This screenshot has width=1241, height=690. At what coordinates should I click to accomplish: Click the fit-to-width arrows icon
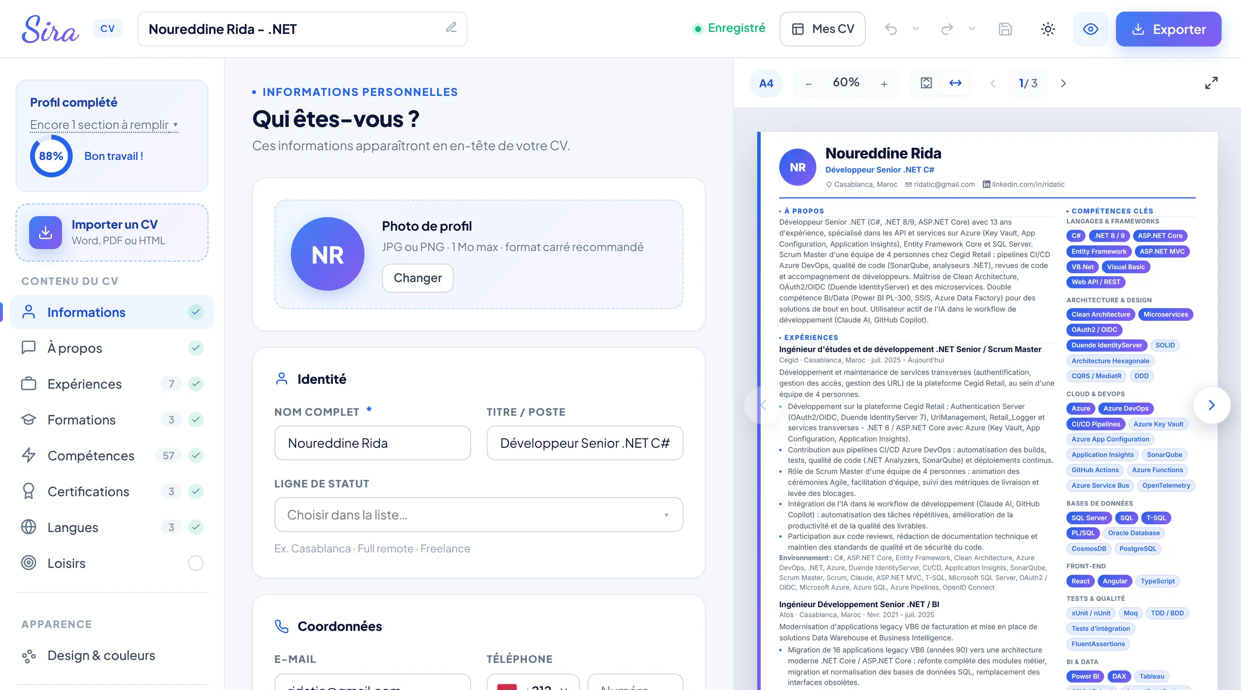[955, 83]
